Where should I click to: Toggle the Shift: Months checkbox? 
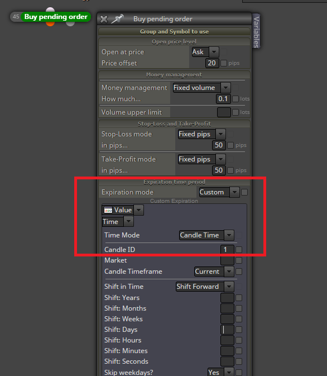(239, 308)
